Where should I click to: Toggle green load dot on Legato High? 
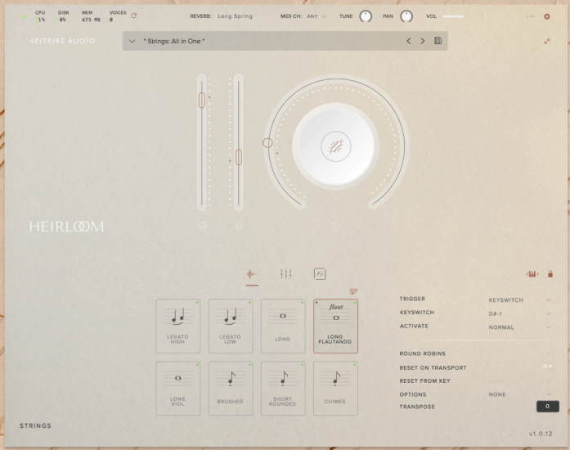(197, 302)
